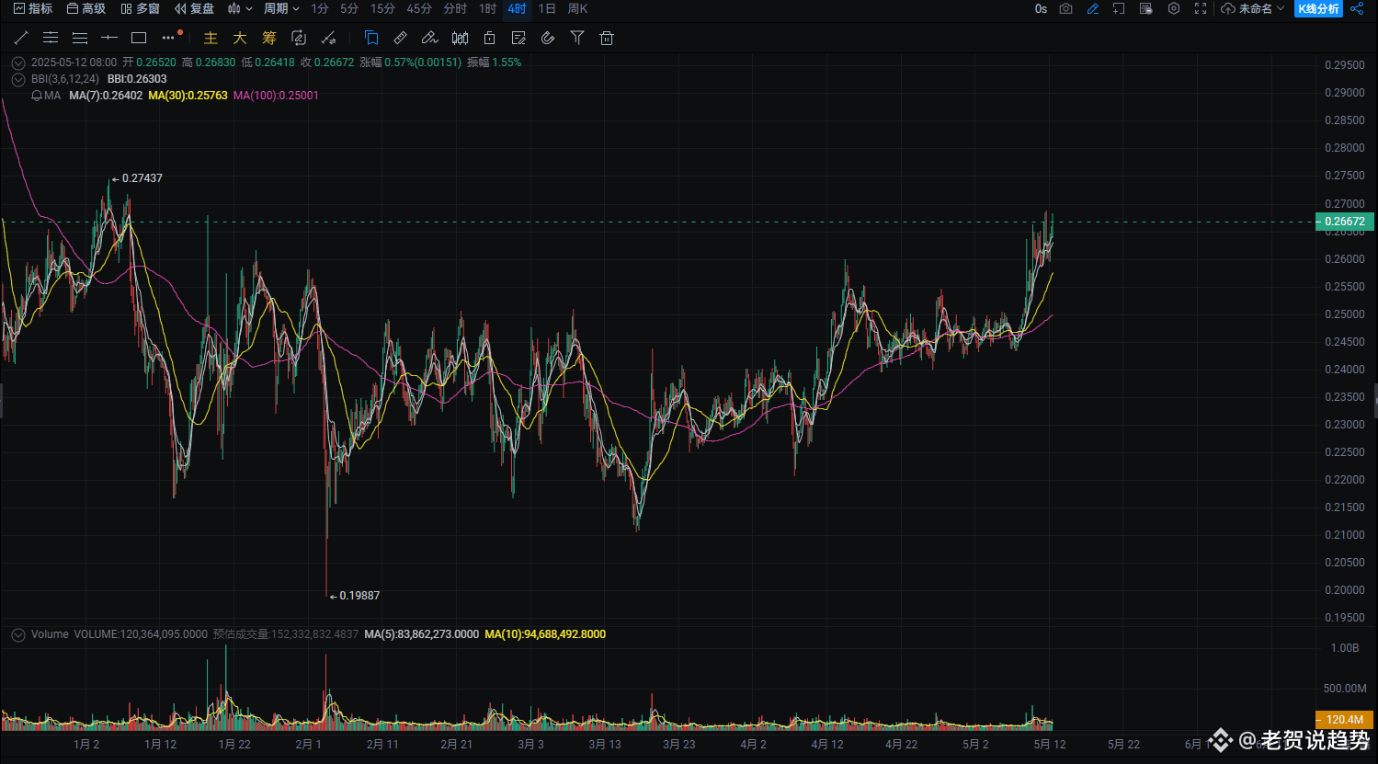Select the rectangle drawing tool
Image resolution: width=1378 pixels, height=764 pixels.
pyautogui.click(x=139, y=38)
